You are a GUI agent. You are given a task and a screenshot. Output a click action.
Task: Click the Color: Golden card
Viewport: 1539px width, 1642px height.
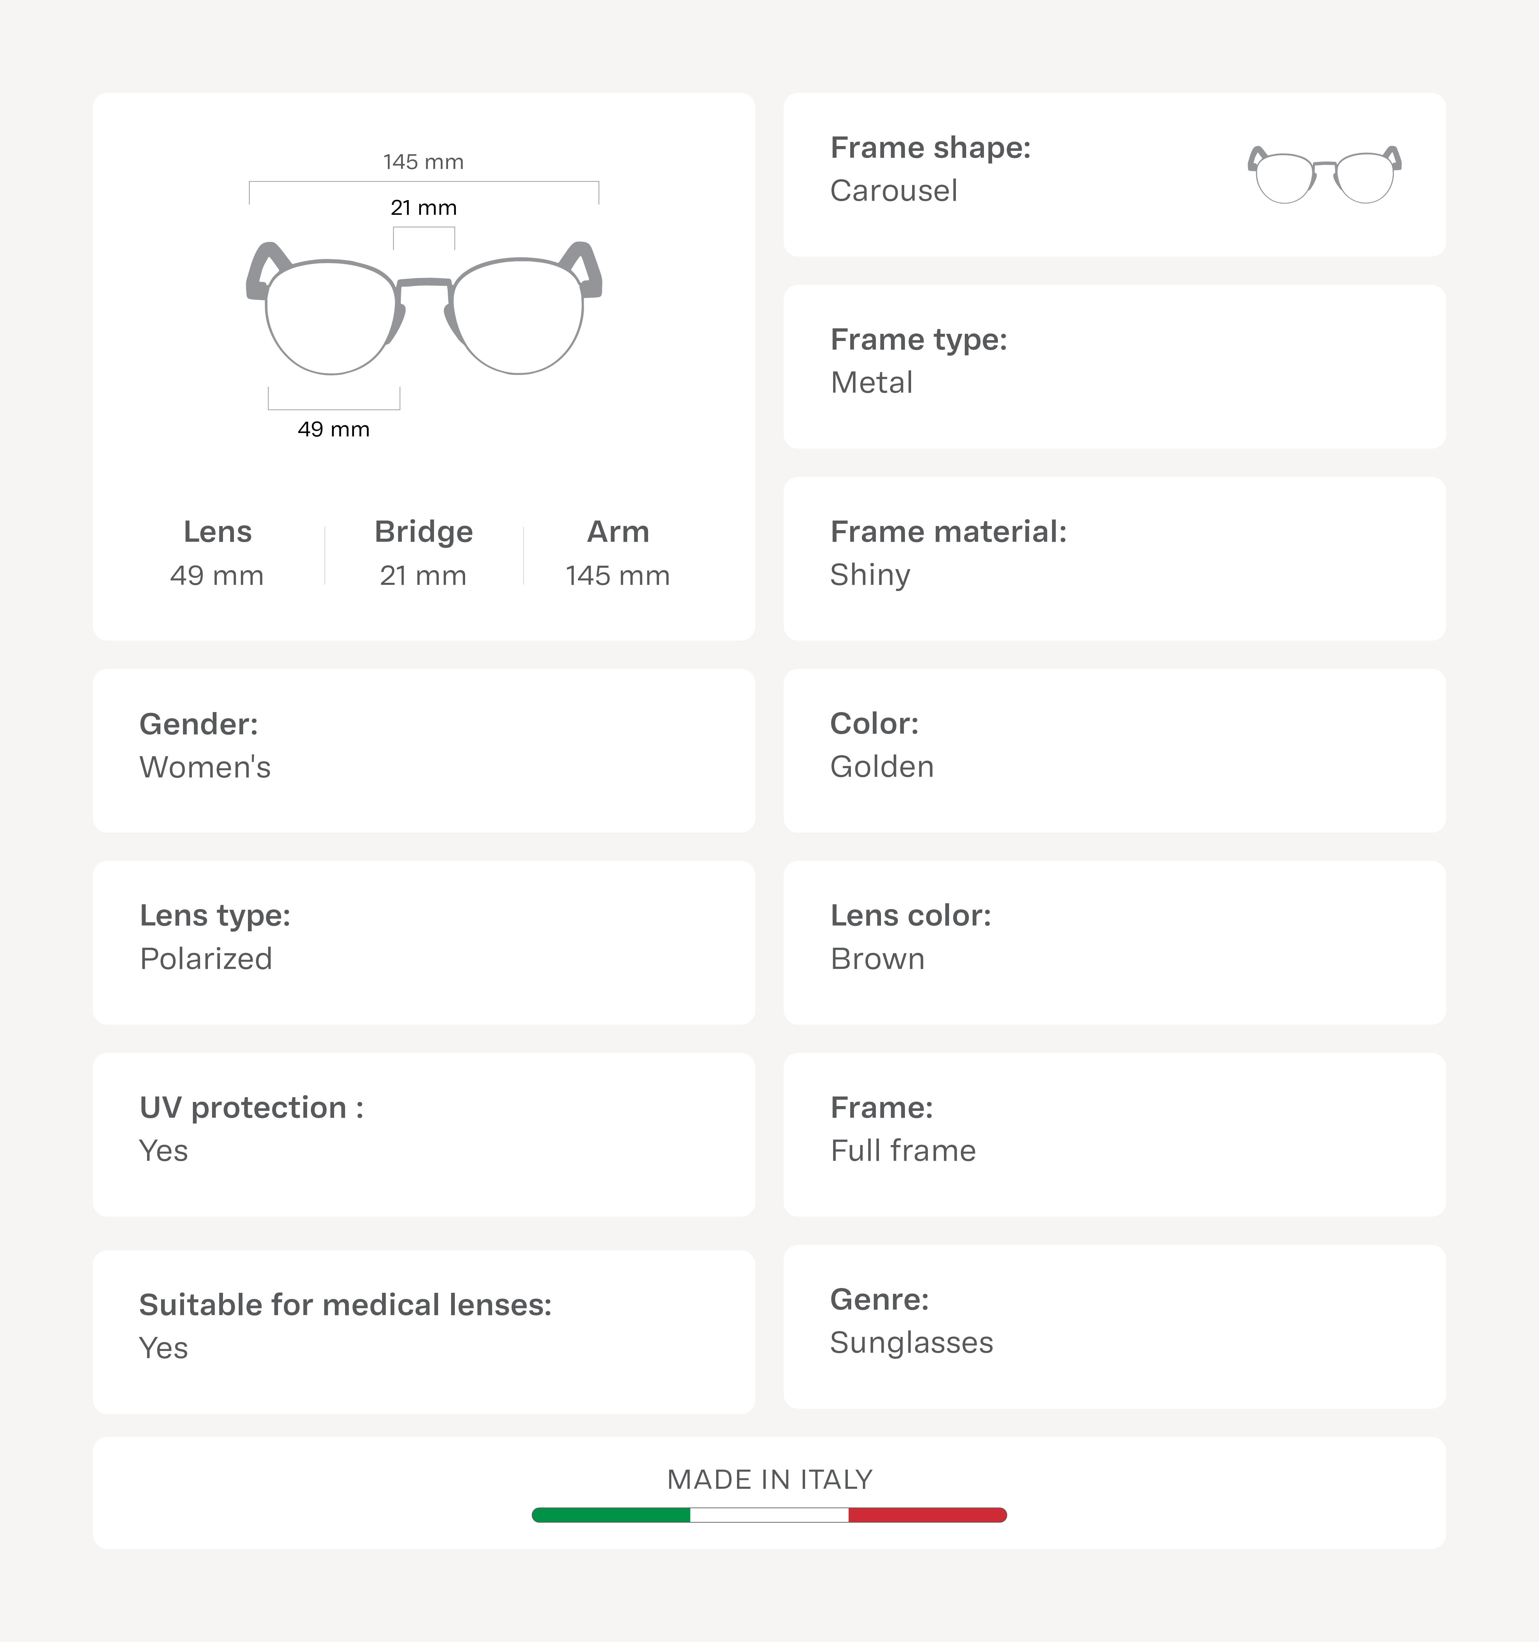click(1114, 750)
